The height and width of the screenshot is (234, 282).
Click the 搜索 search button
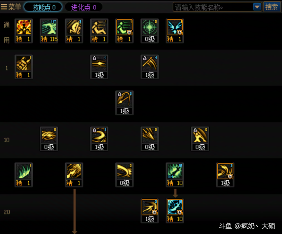(x=272, y=7)
